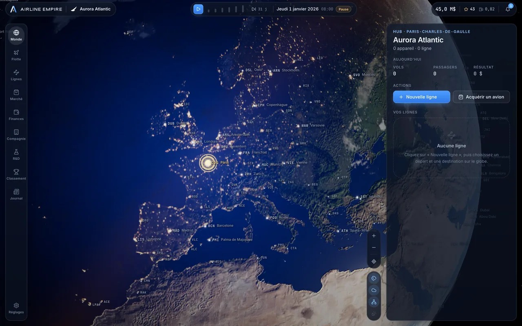The width and height of the screenshot is (522, 326).
Task: Open notifications bell
Action: (508, 9)
